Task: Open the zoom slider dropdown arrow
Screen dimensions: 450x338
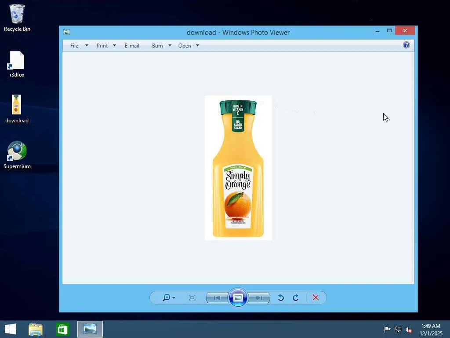Action: (x=174, y=298)
